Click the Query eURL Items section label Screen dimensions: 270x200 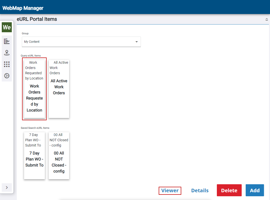tap(31, 55)
